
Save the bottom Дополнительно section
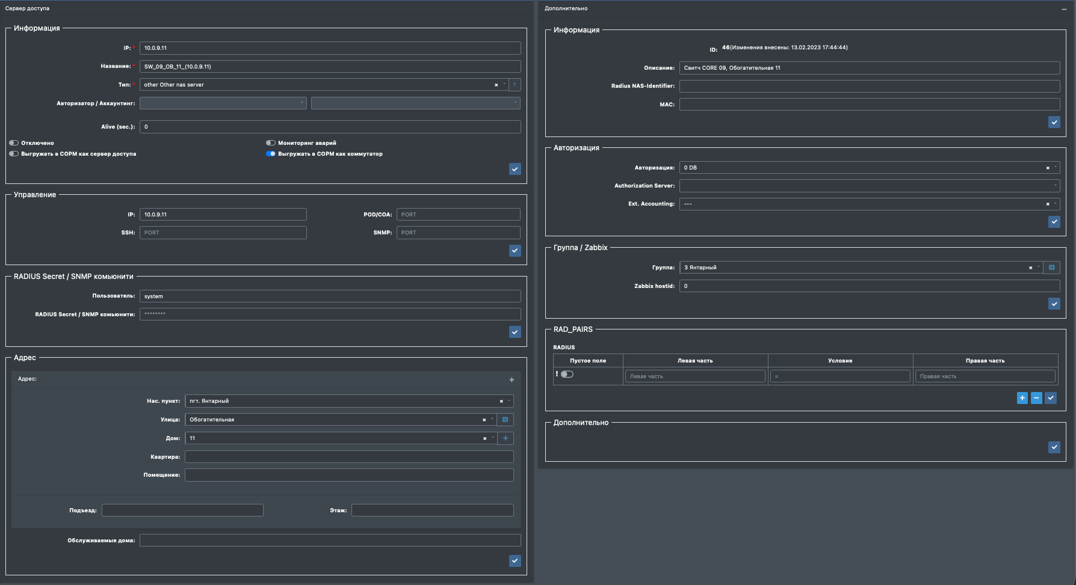[x=1054, y=447]
